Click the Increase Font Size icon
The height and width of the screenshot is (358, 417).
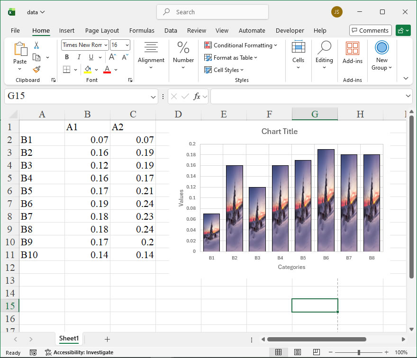(113, 57)
